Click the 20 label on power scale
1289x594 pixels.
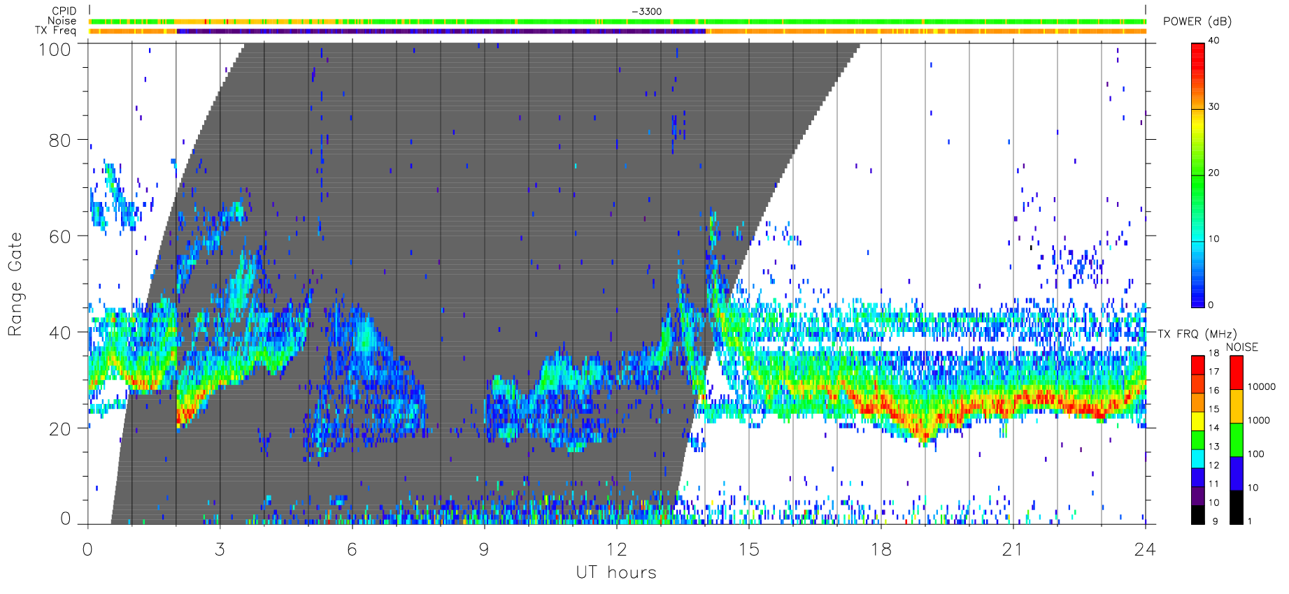(x=1213, y=173)
